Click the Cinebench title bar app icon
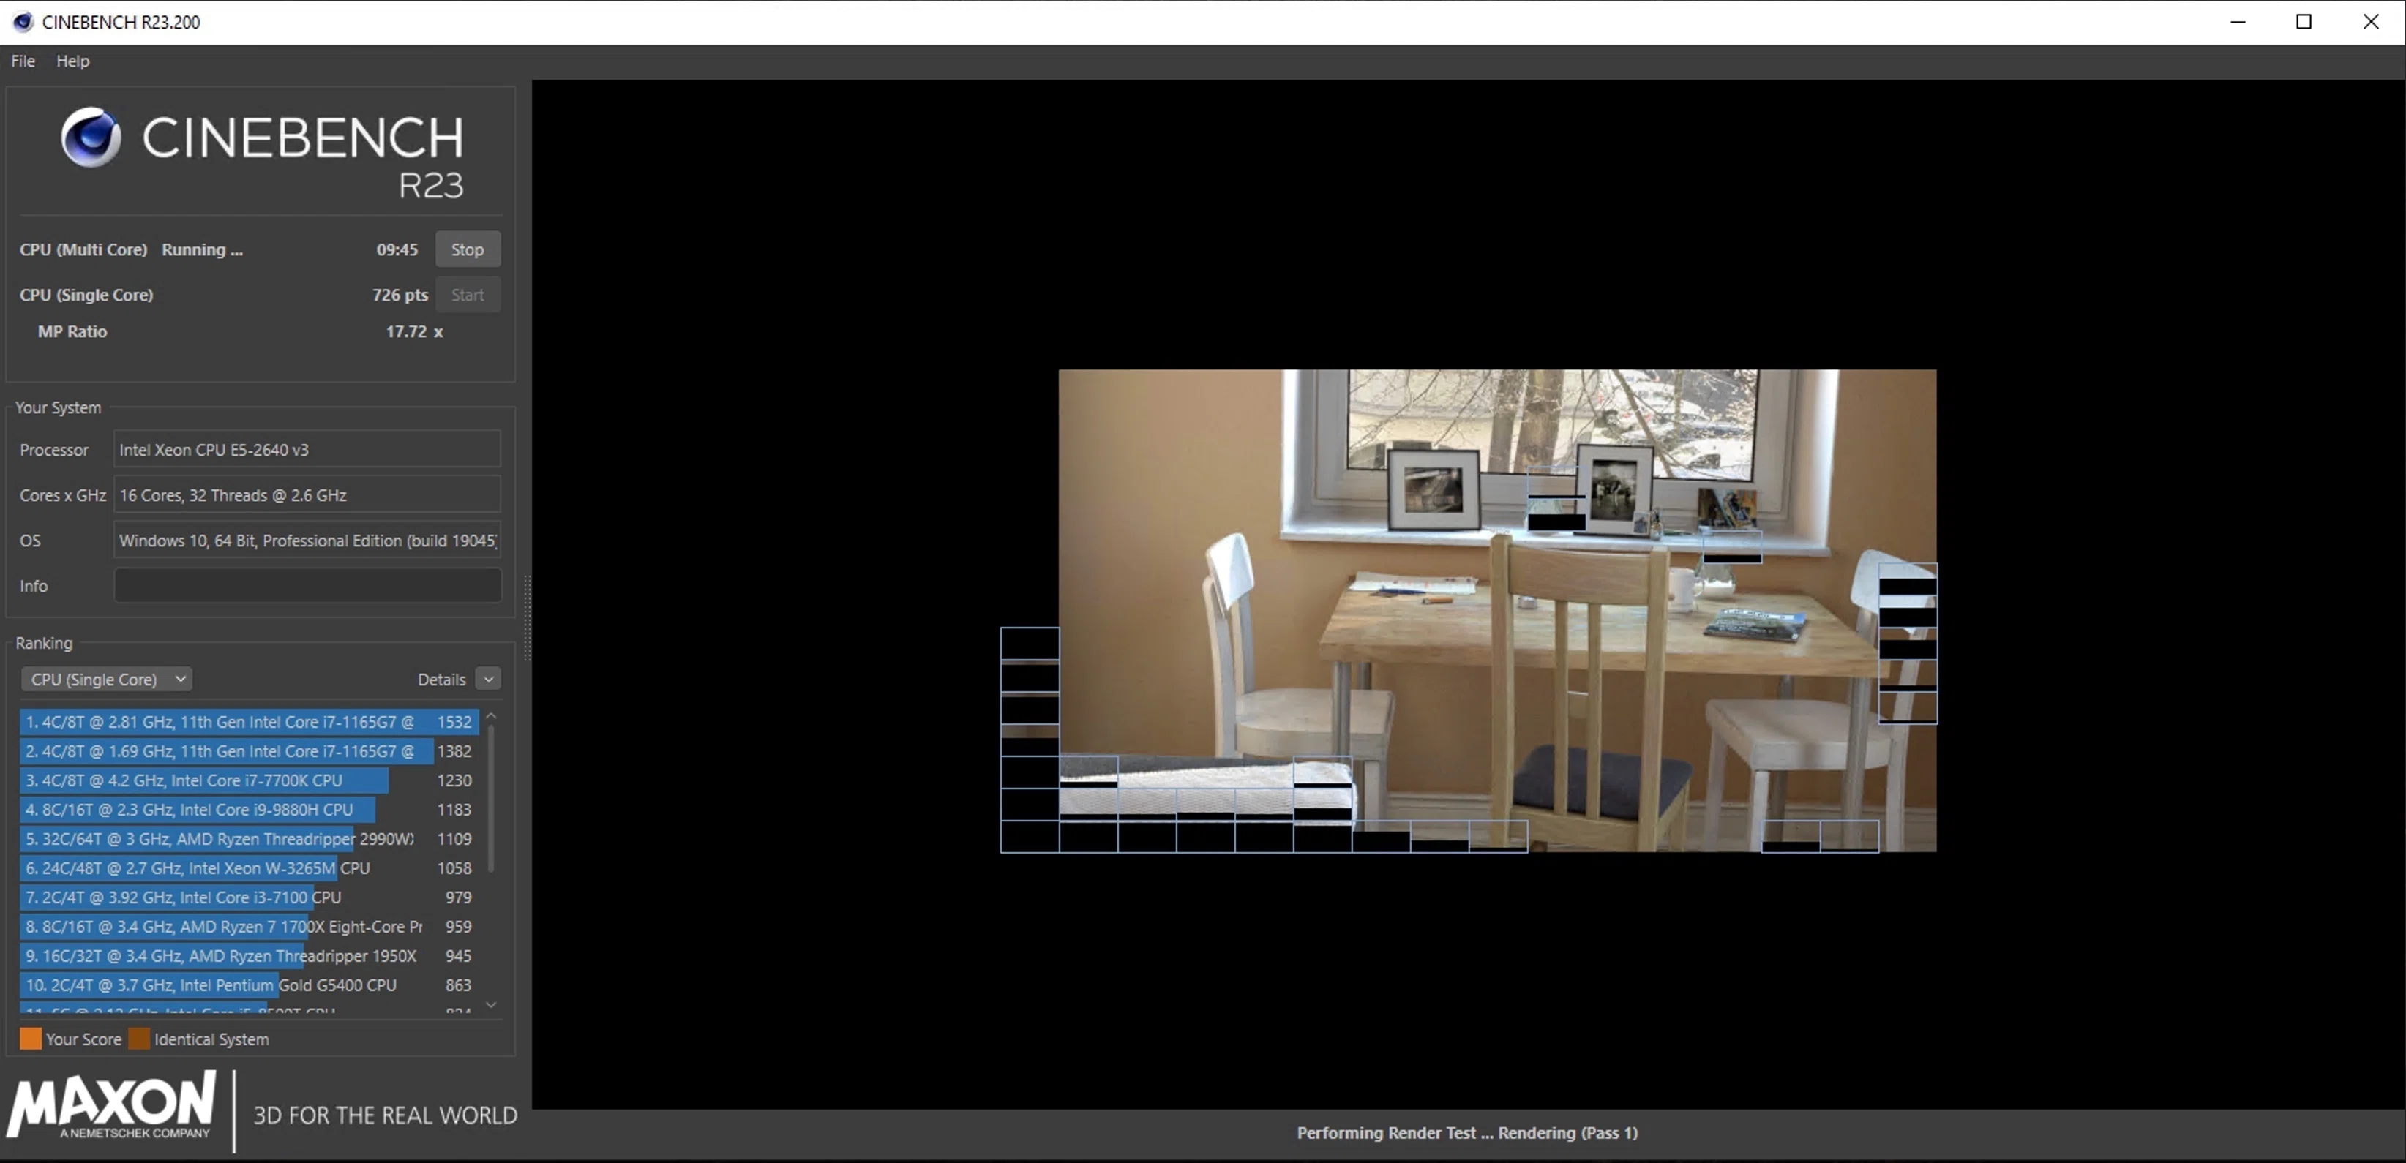 [23, 21]
